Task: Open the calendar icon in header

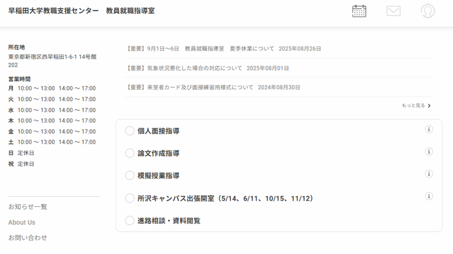Action: click(359, 11)
